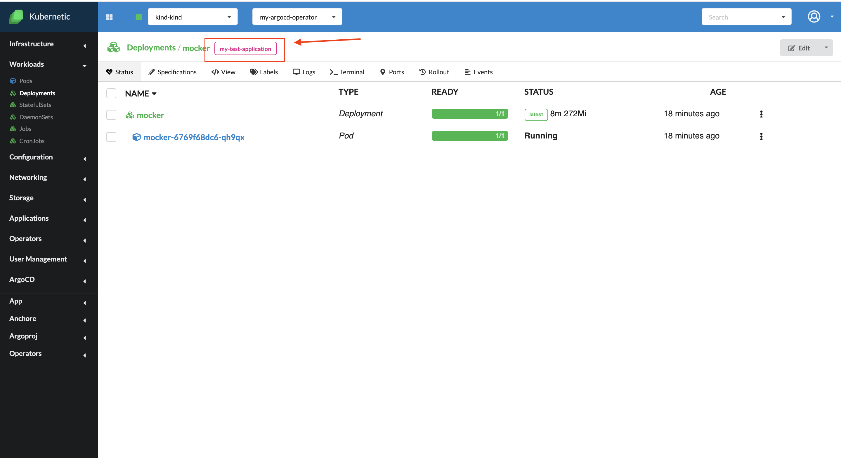This screenshot has width=841, height=458.
Task: Open the grid dashboard view icon
Action: (x=109, y=17)
